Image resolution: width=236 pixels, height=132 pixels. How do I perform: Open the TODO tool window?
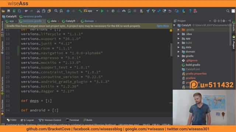pos(11,120)
